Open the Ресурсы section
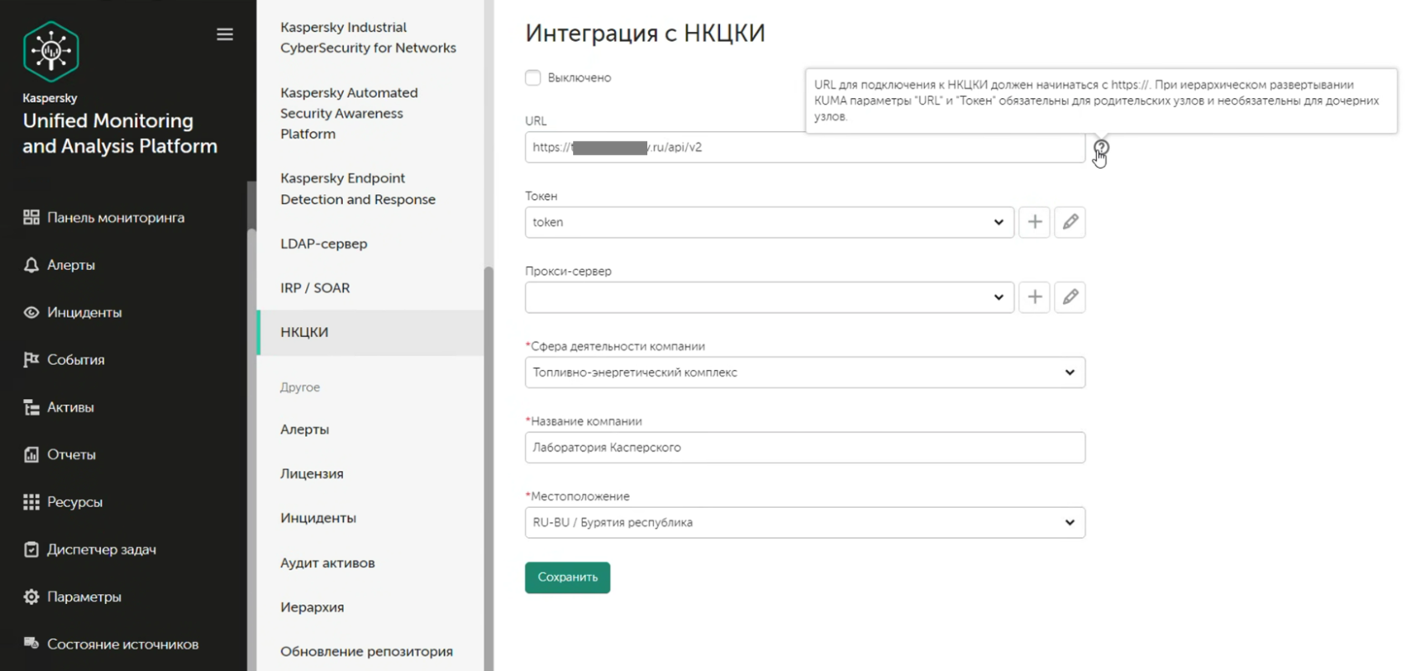1405x671 pixels. click(x=74, y=502)
